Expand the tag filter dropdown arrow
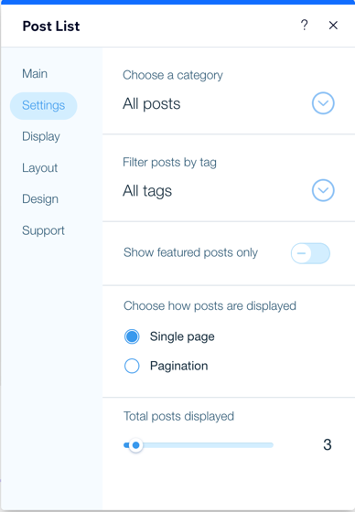 tap(323, 190)
